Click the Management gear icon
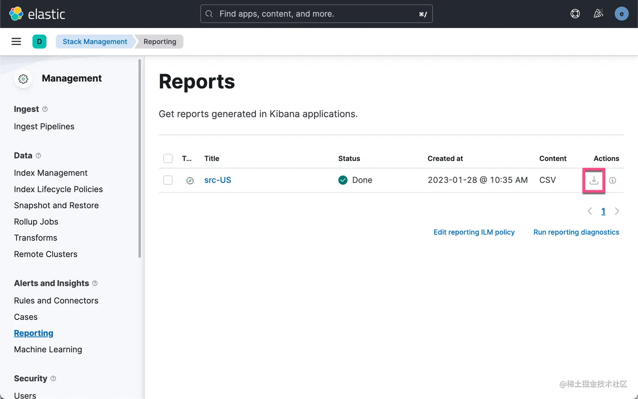This screenshot has height=399, width=638. pyautogui.click(x=23, y=79)
